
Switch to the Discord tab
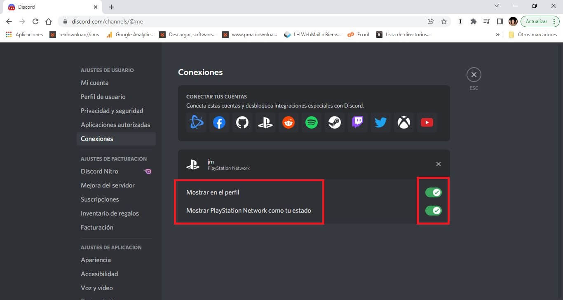pos(53,7)
